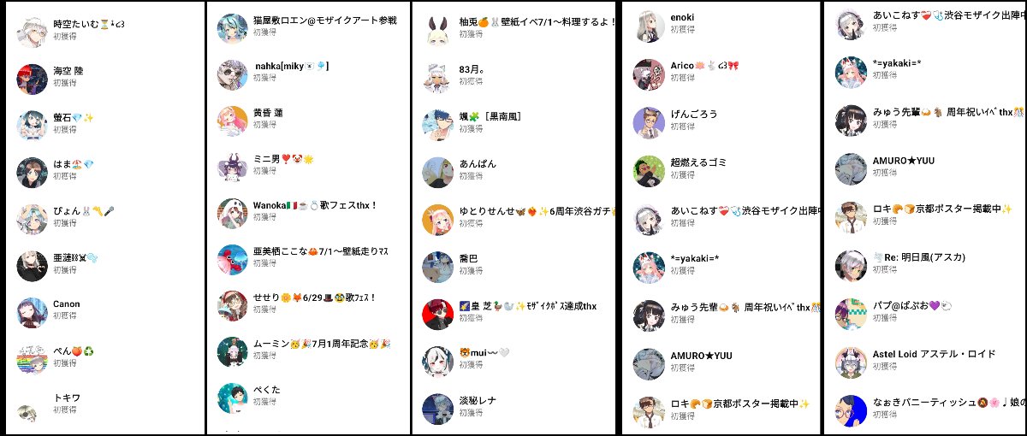Viewport: 1027px width, 436px height.
Task: Click enoki's grey-haired avatar
Action: (649, 27)
